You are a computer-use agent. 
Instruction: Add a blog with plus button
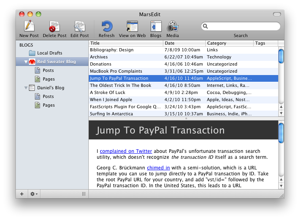coord(22,194)
